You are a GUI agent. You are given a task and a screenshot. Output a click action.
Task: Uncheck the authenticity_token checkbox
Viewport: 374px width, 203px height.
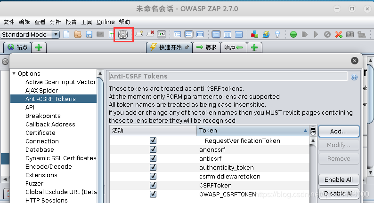pyautogui.click(x=153, y=167)
